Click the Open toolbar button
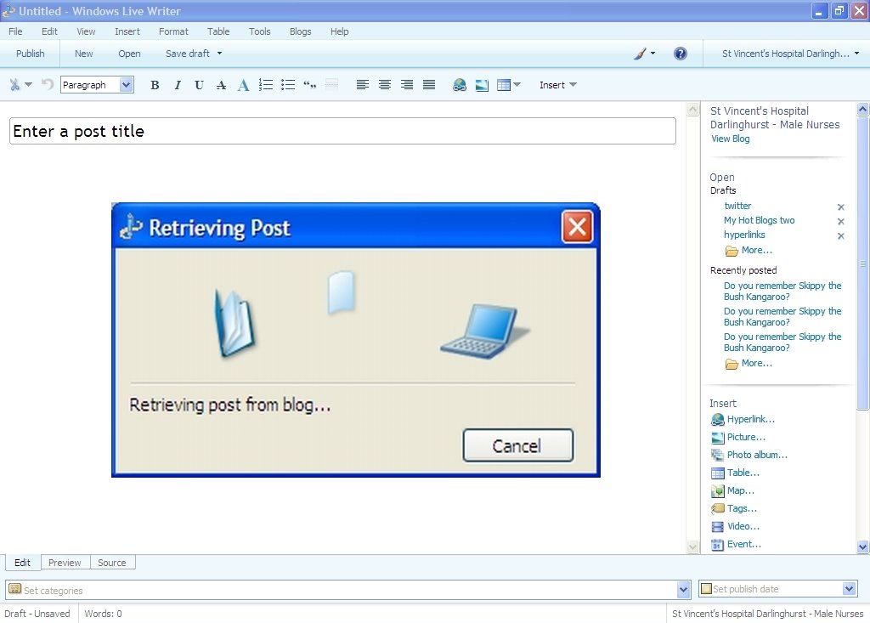This screenshot has height=623, width=870. pyautogui.click(x=129, y=54)
